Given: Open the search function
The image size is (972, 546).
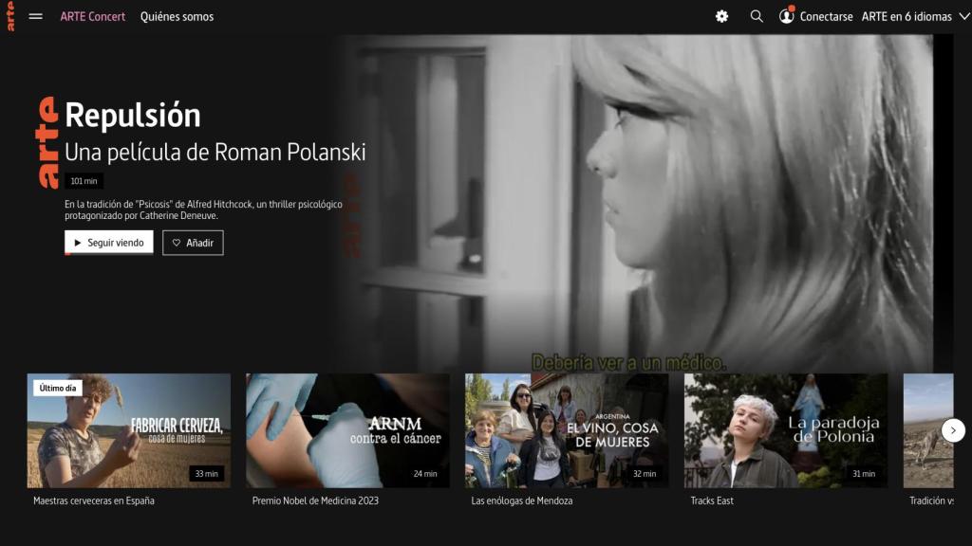Looking at the screenshot, I should 756,16.
